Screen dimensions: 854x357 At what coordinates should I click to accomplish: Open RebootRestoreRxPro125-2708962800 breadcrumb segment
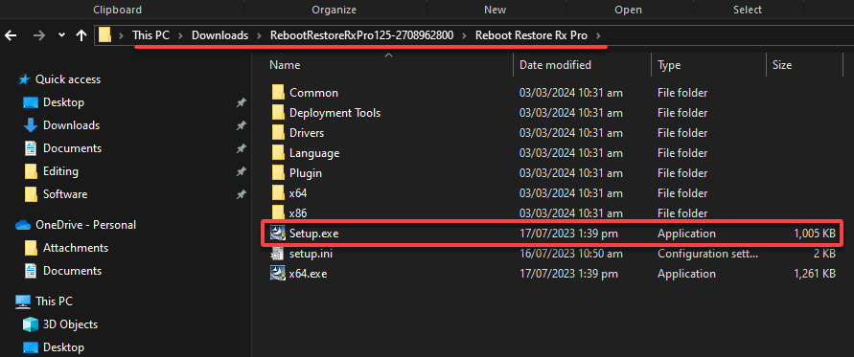[361, 36]
